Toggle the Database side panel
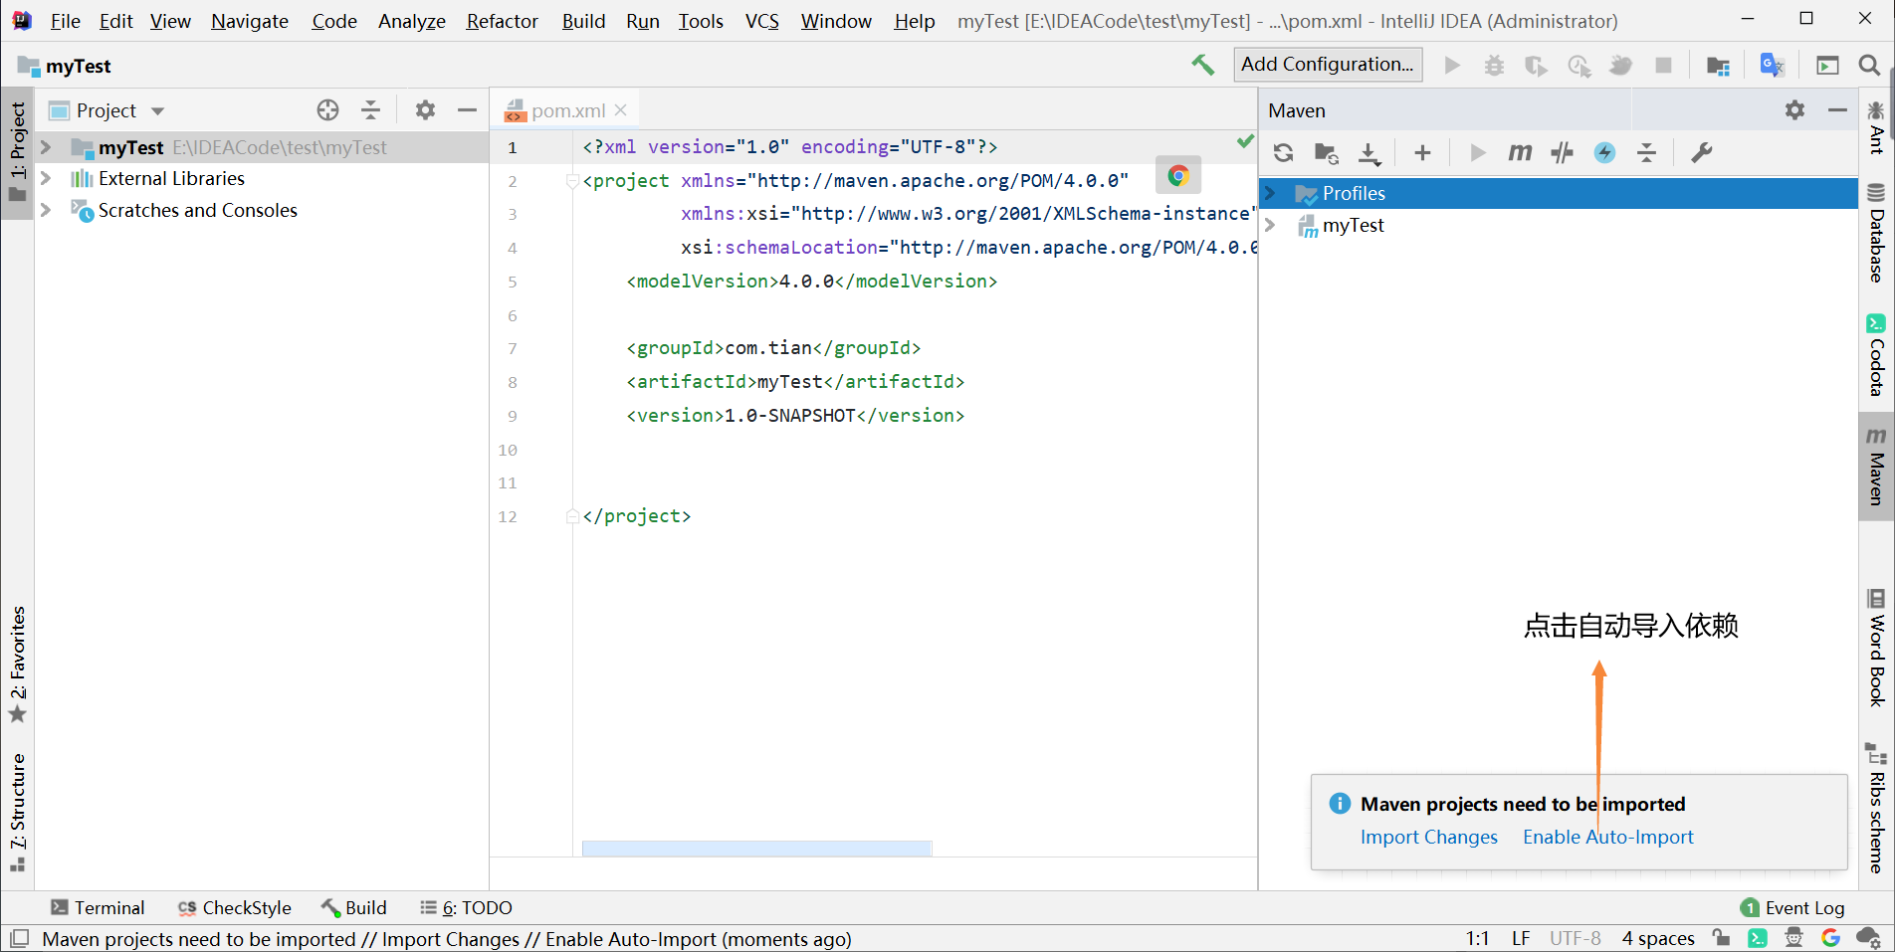Screen dimensions: 1895x952 1876,233
